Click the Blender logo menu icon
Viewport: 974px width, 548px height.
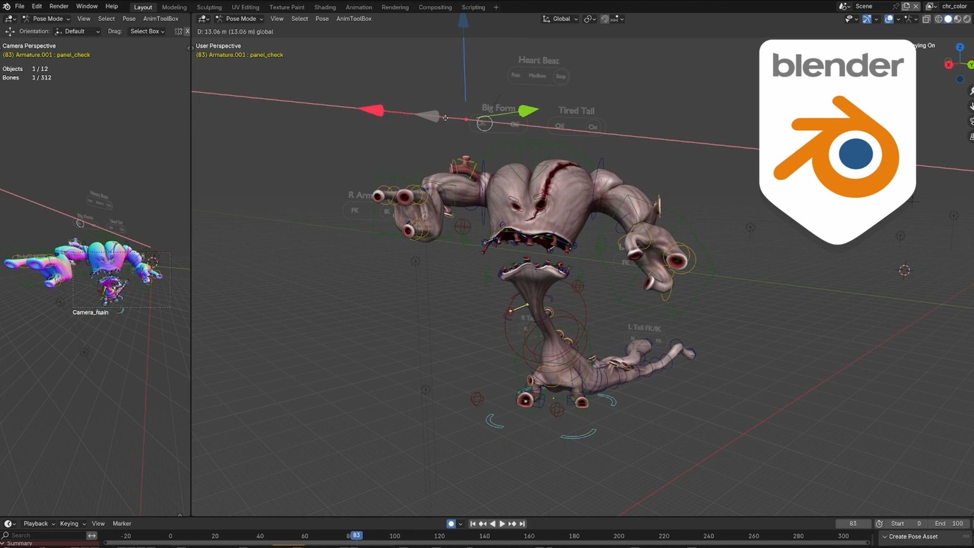point(7,6)
